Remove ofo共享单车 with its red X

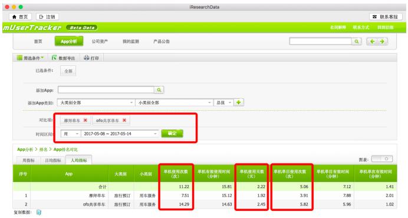(x=124, y=120)
